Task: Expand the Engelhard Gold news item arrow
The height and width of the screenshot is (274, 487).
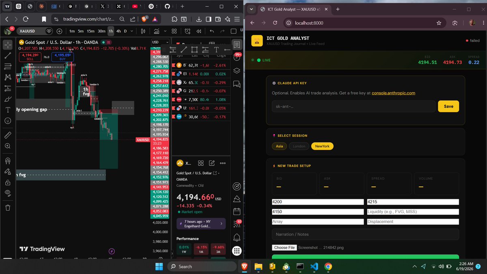Action: 221,223
